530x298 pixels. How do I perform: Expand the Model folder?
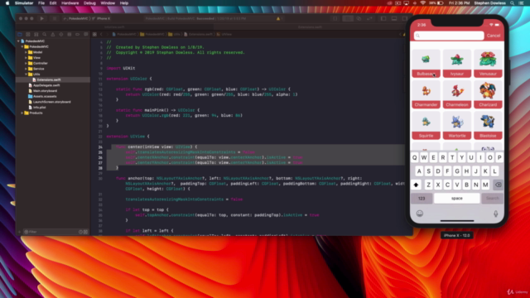click(26, 52)
